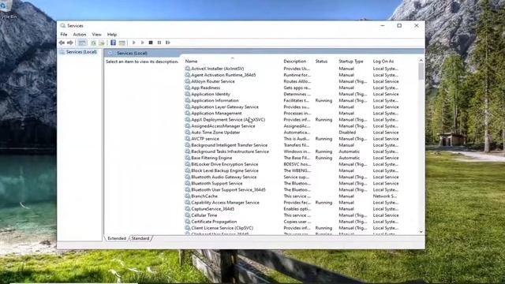Viewport: 505px width, 284px height.
Task: Select Application Layer Gateway Service
Action: coord(225,107)
